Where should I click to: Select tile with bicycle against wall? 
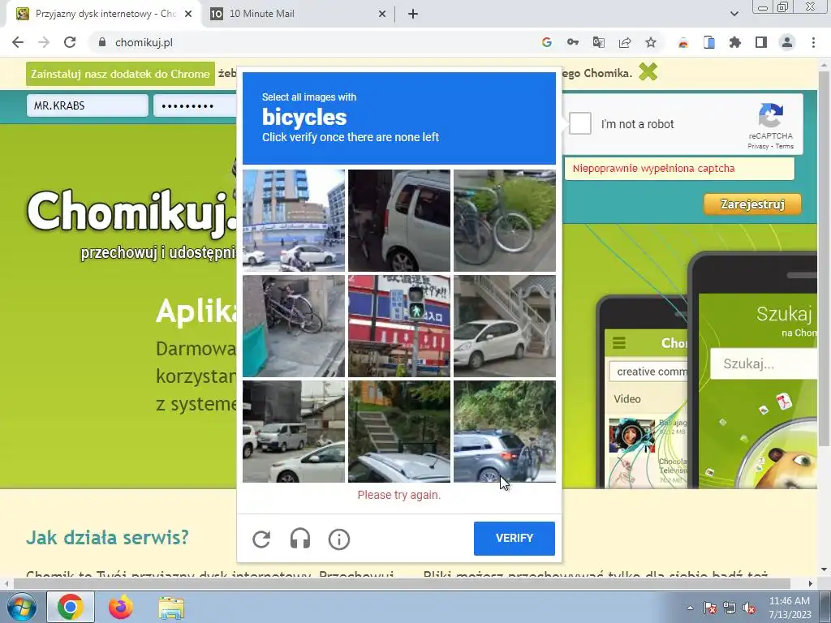coord(294,326)
